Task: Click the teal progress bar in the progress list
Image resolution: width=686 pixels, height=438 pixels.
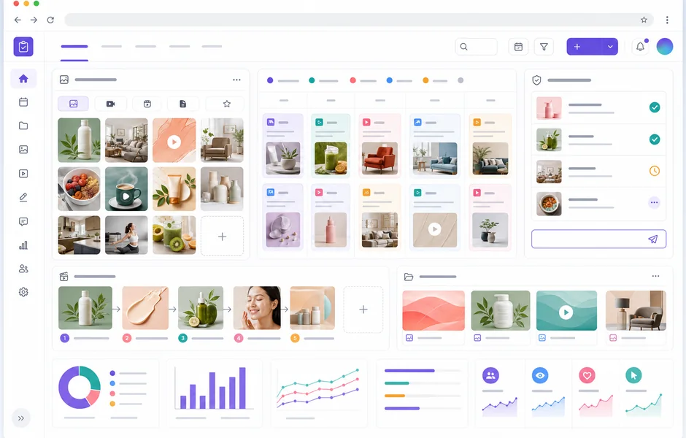Action: [x=397, y=383]
